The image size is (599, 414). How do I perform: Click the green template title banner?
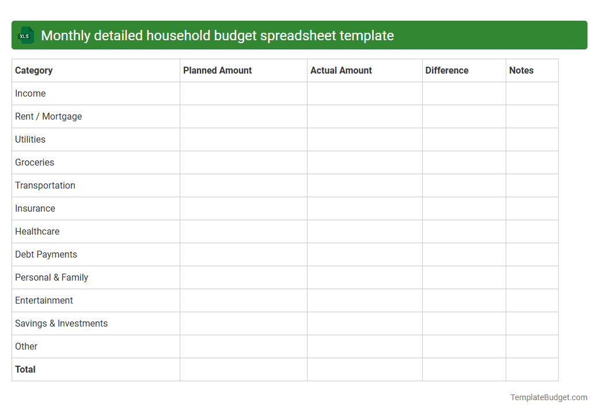299,35
